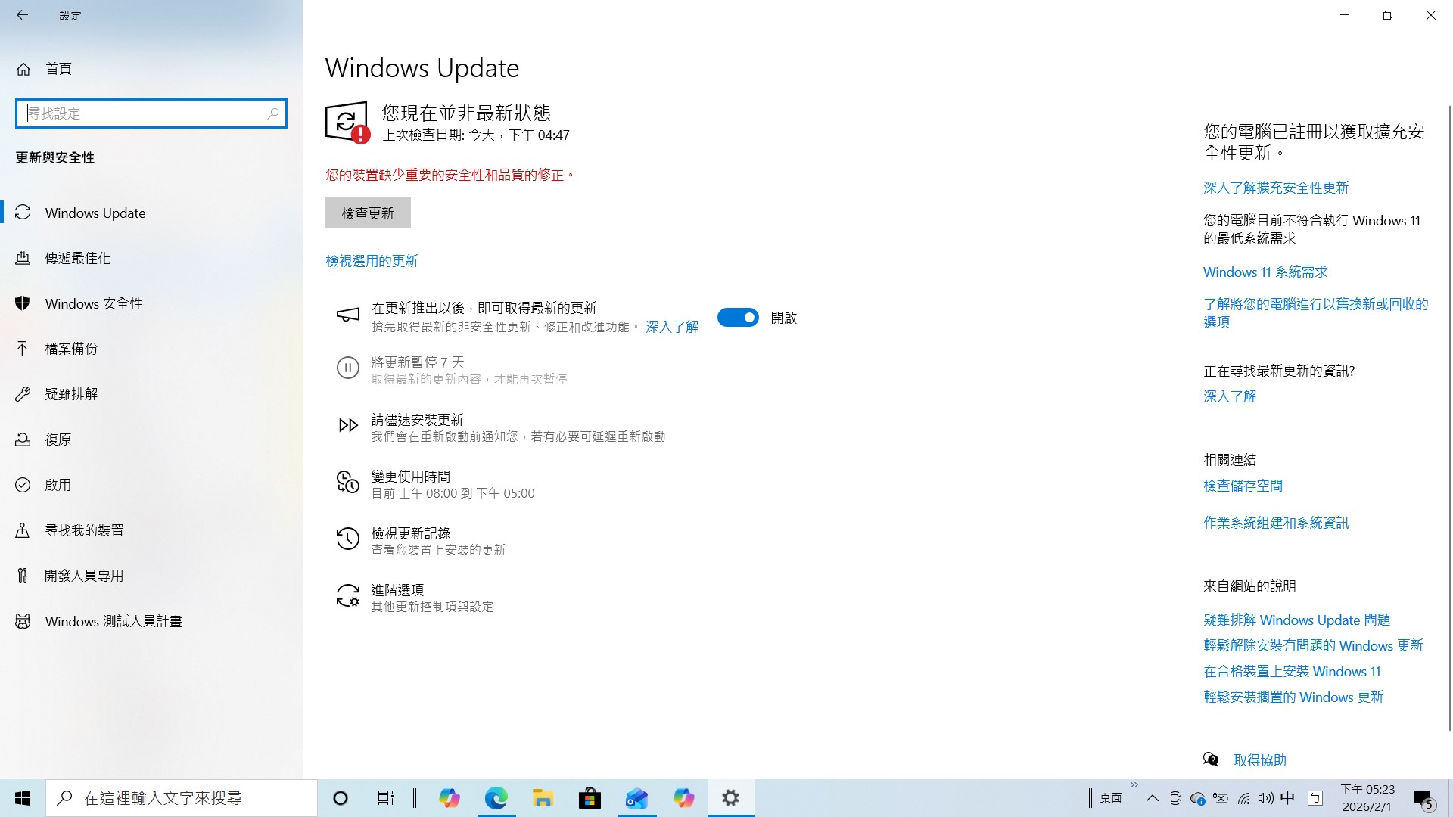This screenshot has width=1453, height=817.
Task: Click the OneDrive cloud tray icon
Action: click(1197, 798)
